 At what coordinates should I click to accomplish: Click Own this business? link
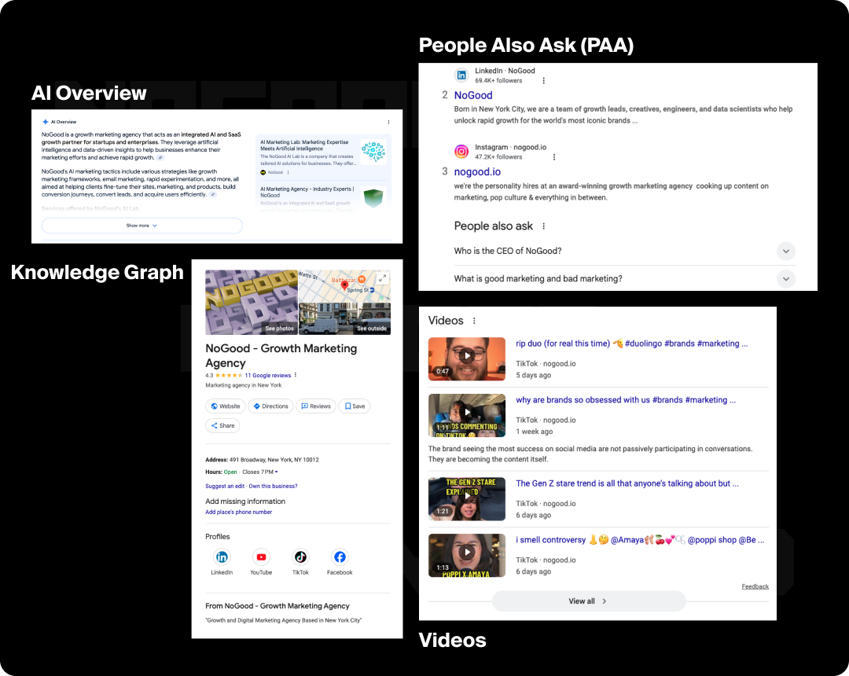tap(273, 486)
